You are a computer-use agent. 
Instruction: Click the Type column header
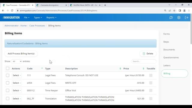click(48, 69)
